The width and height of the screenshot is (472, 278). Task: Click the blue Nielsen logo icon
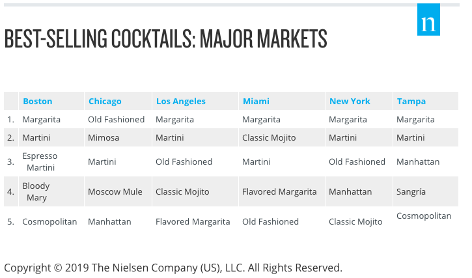point(428,20)
